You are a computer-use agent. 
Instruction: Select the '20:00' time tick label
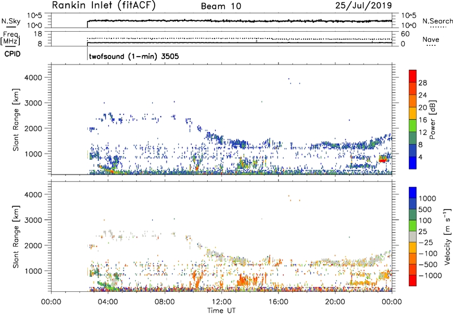(335, 302)
